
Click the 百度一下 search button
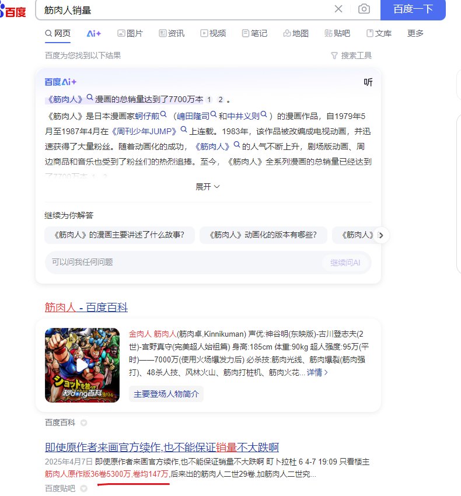tap(413, 9)
